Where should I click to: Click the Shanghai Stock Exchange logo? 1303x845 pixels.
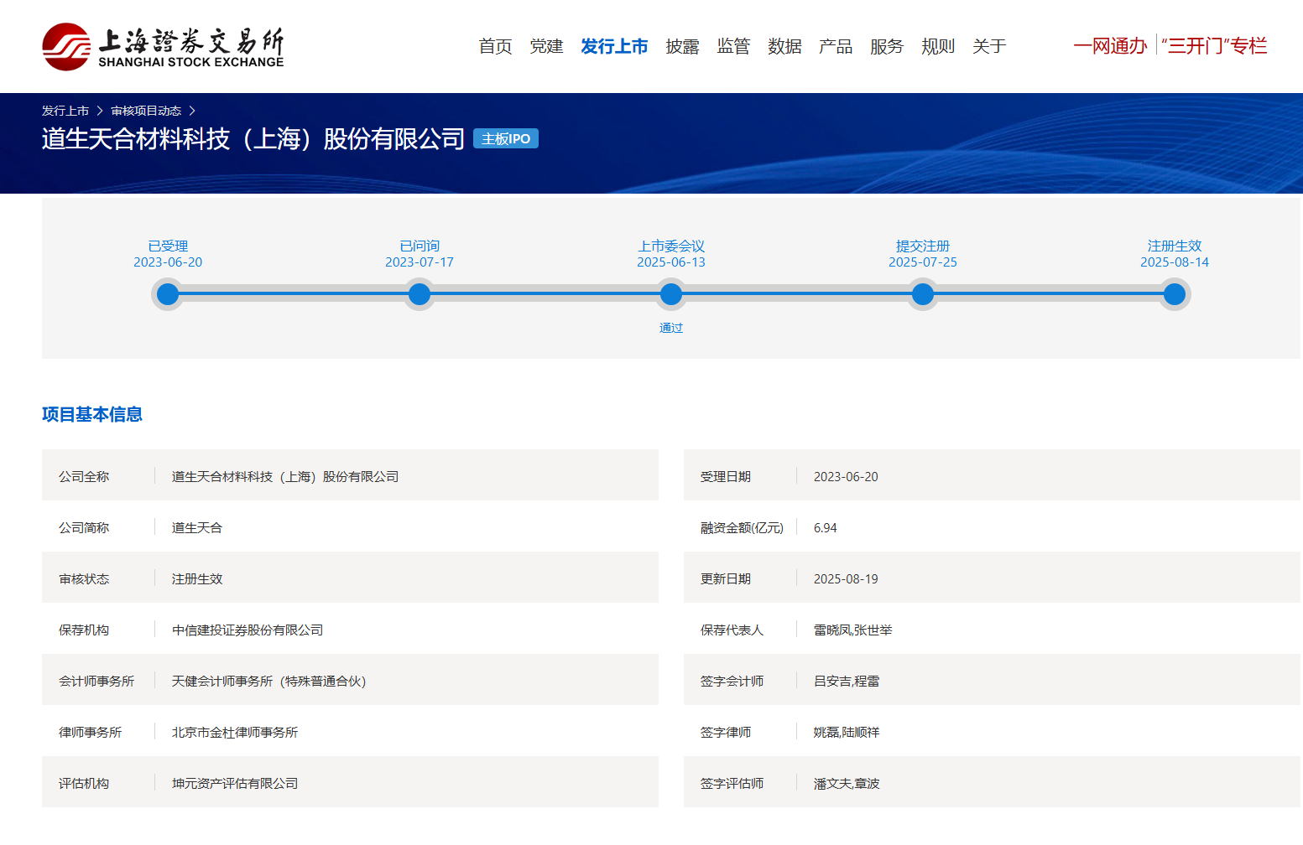tap(163, 46)
